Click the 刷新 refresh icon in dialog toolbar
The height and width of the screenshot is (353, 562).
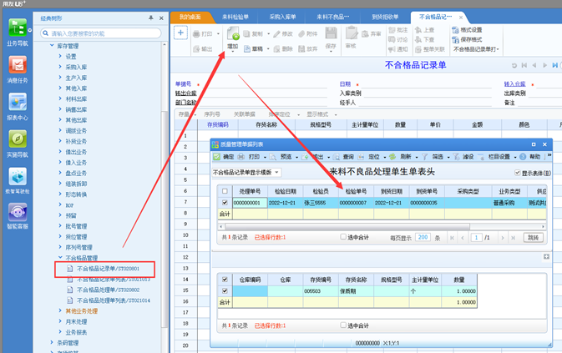[x=392, y=156]
